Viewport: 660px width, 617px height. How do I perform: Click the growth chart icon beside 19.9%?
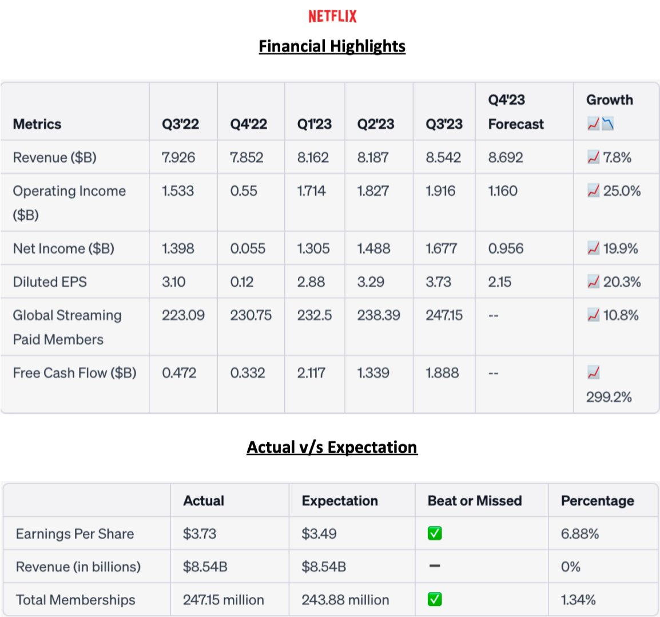pyautogui.click(x=593, y=248)
